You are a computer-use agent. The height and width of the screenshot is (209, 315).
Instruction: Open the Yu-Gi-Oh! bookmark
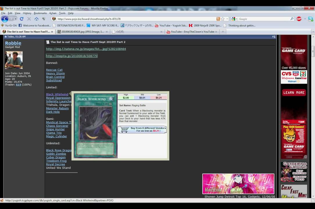tap(9, 26)
